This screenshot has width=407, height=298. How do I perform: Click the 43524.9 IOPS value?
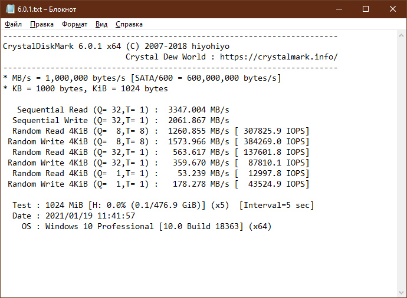(277, 184)
